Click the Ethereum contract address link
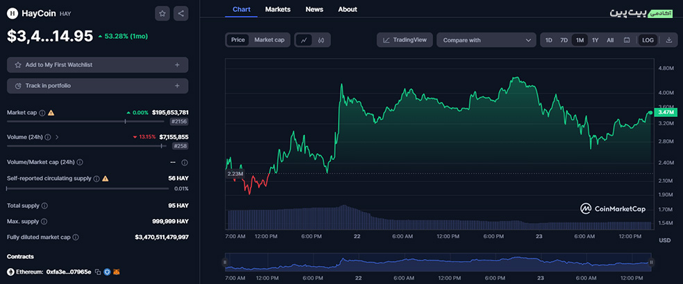Image resolution: width=683 pixels, height=284 pixels. click(69, 272)
